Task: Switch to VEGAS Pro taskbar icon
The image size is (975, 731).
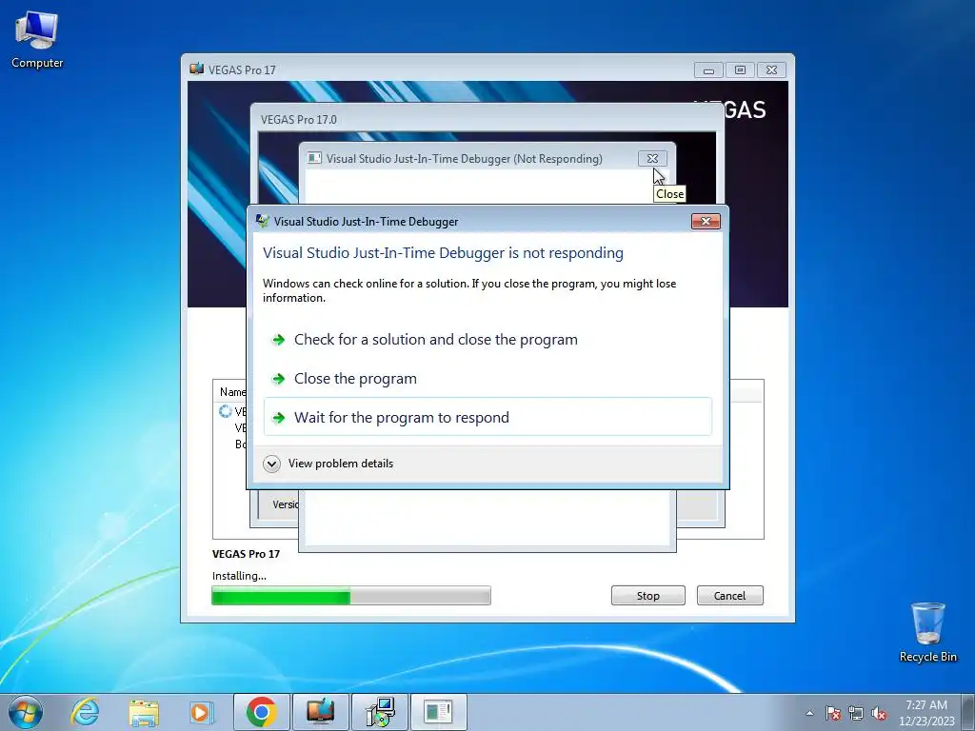Action: click(x=321, y=712)
